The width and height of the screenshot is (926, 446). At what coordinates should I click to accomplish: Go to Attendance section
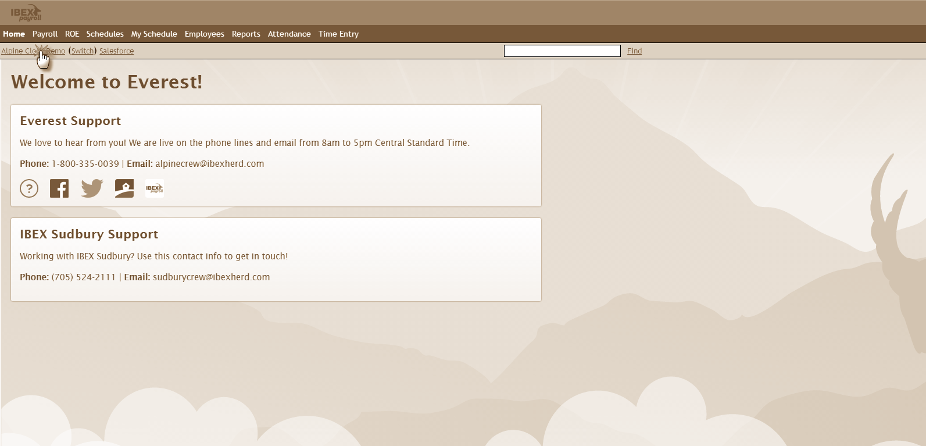point(289,34)
